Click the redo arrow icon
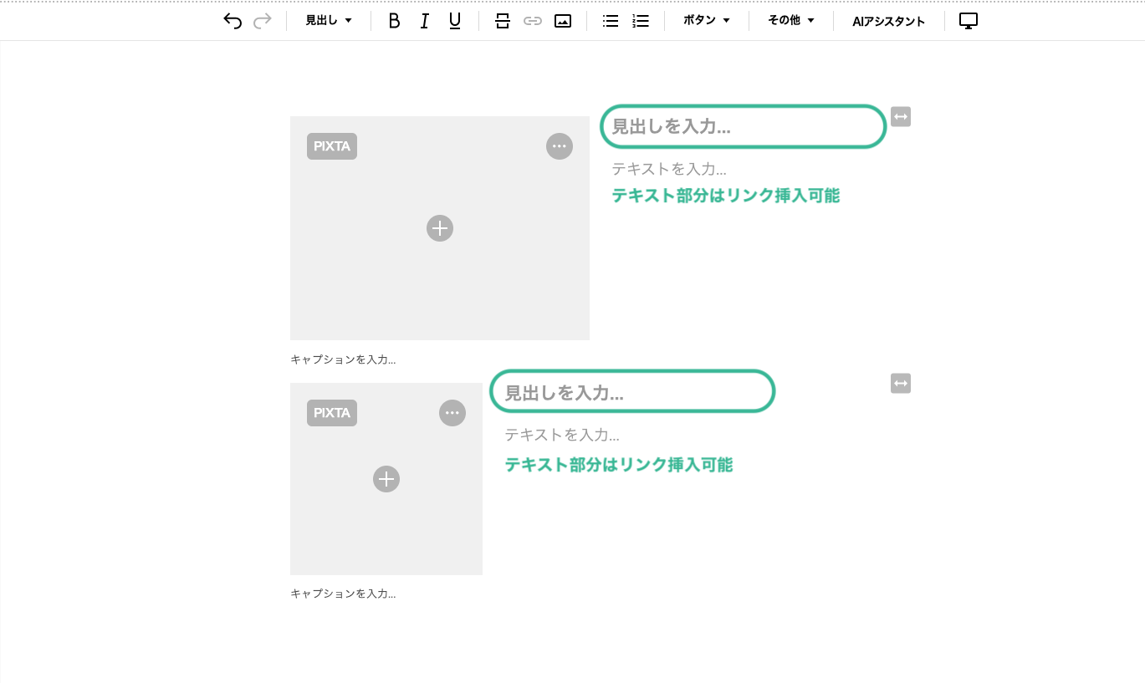This screenshot has width=1145, height=683. (263, 21)
